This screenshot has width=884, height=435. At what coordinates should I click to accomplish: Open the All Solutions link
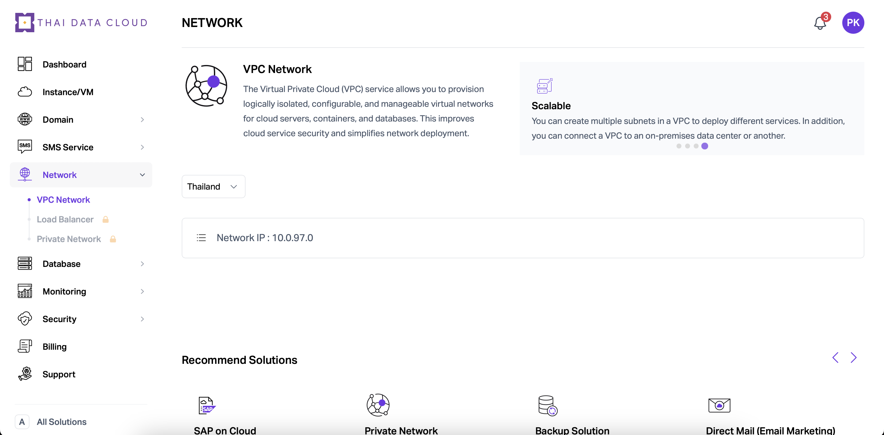[x=61, y=422]
